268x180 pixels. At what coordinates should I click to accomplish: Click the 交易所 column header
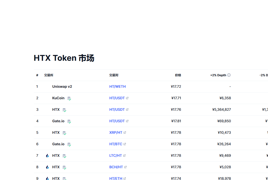point(49,75)
